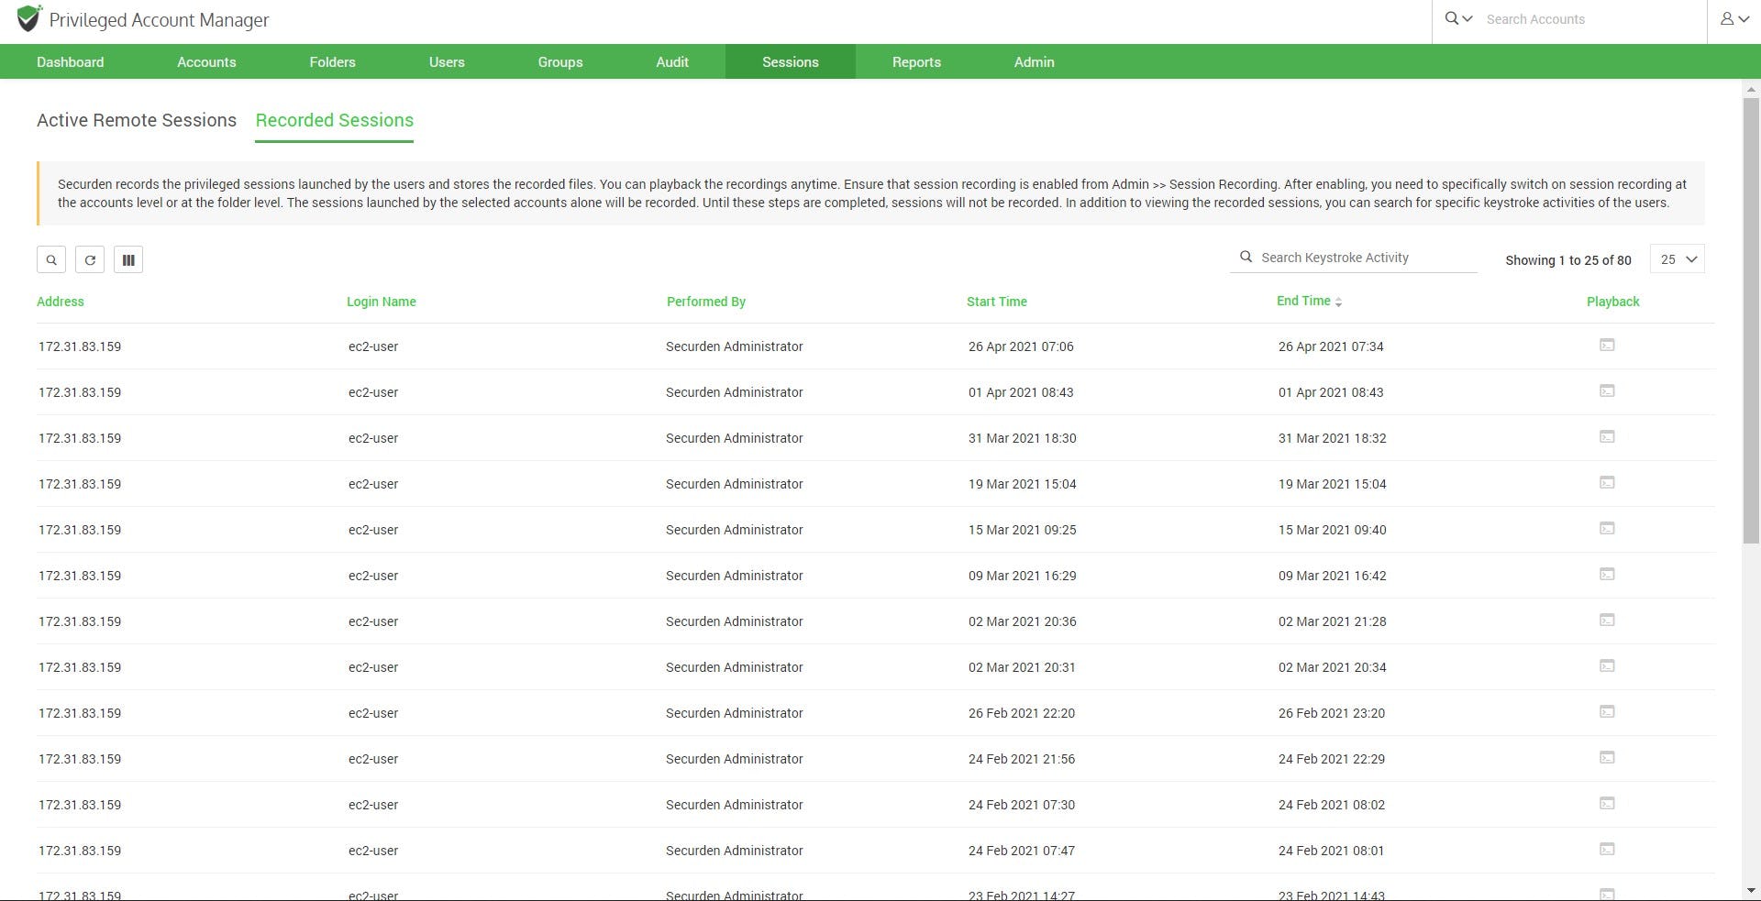Open search filter dropdown beside Search Accounts

[1458, 19]
